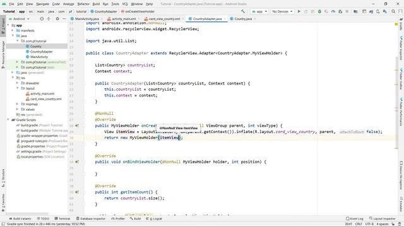Toggle the Profiler tool window
404x227 pixels.
(x=118, y=219)
